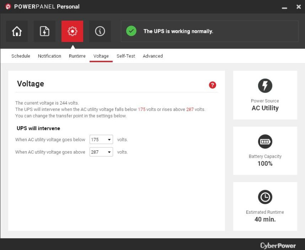Click the Power Source lightning icon
Screen dimensions: 305x250
pos(265,85)
